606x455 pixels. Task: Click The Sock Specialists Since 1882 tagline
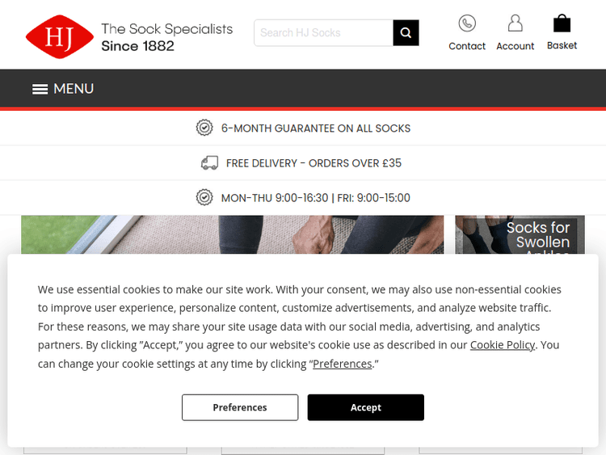pos(166,37)
